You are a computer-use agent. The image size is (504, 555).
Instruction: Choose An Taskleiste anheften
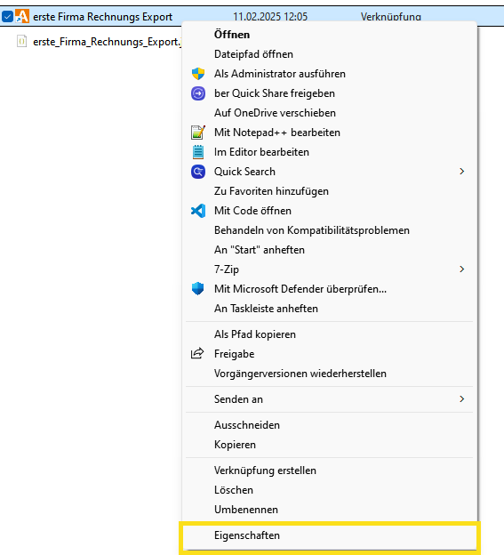click(x=329, y=309)
